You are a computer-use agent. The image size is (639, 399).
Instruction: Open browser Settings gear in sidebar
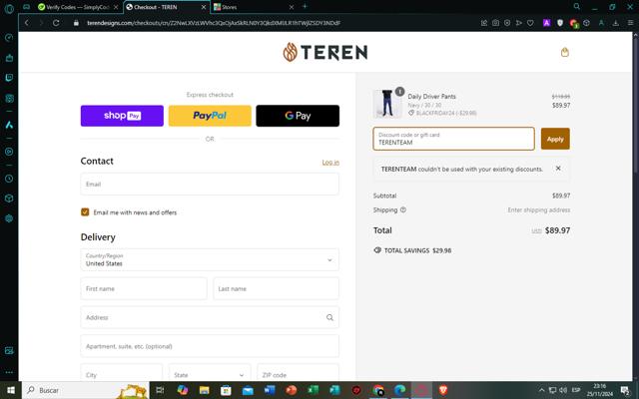[9, 218]
